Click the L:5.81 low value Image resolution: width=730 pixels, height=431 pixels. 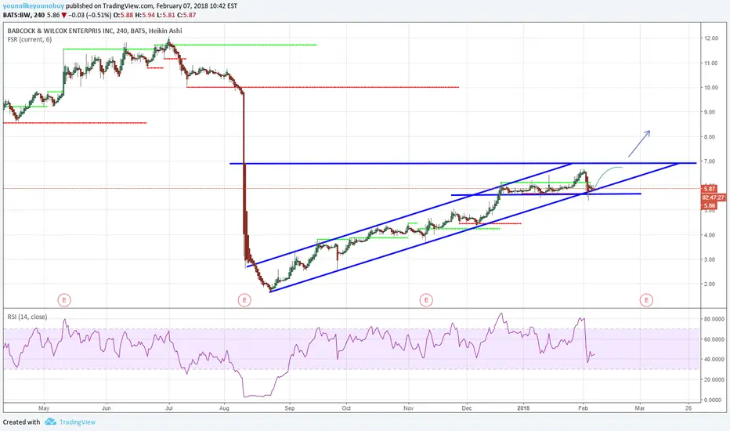165,15
